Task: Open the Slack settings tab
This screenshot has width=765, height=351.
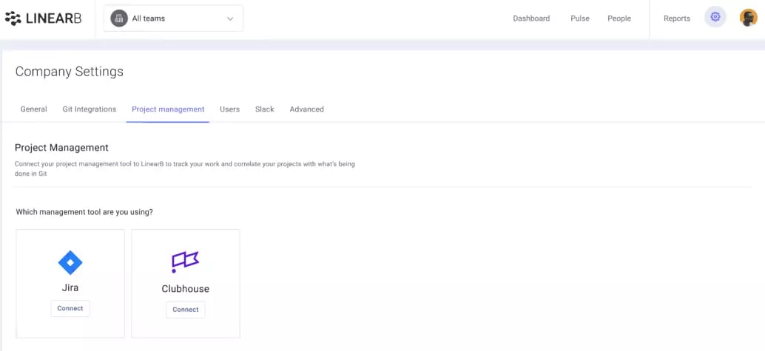Action: (x=264, y=109)
